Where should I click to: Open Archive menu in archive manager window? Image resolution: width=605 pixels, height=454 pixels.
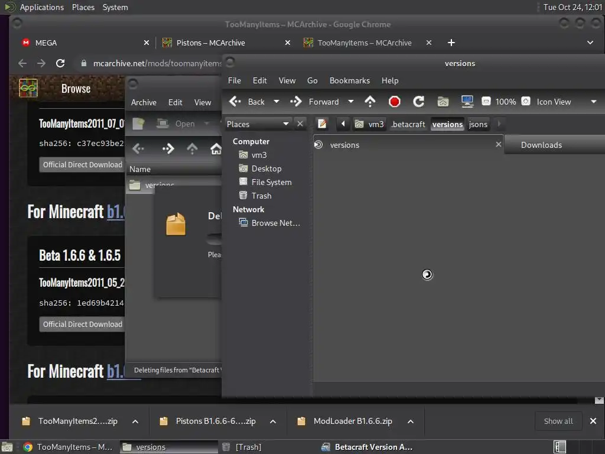[x=144, y=102]
